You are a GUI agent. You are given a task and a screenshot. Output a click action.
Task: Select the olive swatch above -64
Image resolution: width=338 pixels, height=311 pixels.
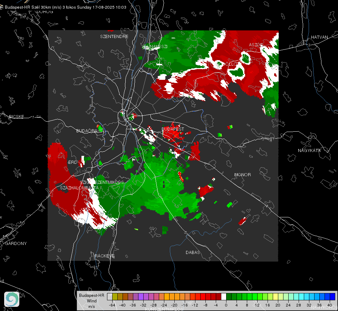[x=115, y=296]
